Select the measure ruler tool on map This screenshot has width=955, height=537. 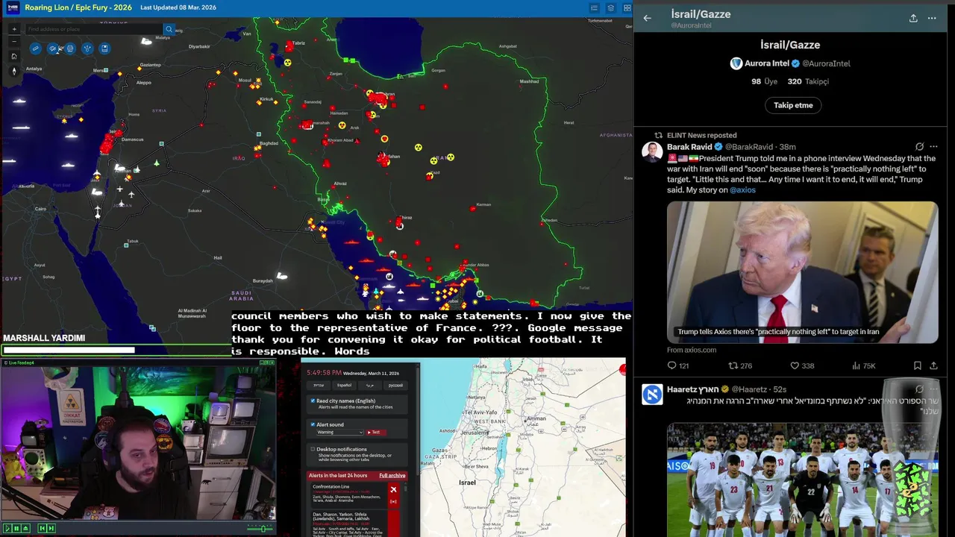click(x=36, y=48)
